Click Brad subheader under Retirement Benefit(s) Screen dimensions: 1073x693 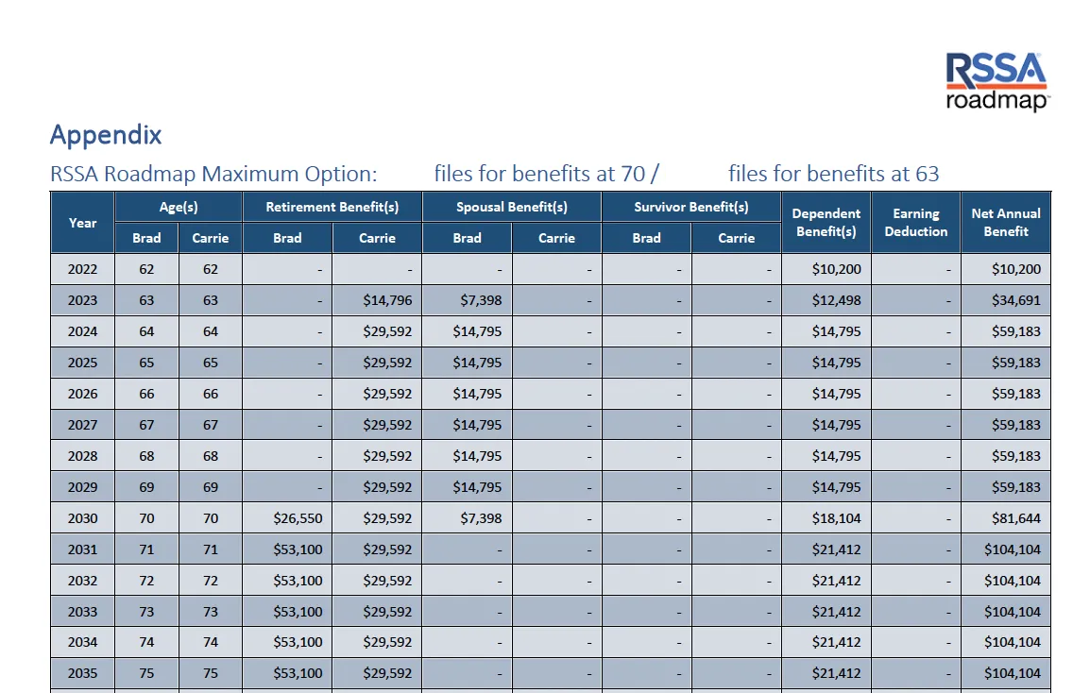[287, 238]
